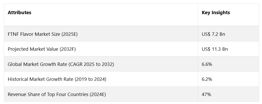
Task: Click the Key Insights column header
Action: (x=216, y=13)
